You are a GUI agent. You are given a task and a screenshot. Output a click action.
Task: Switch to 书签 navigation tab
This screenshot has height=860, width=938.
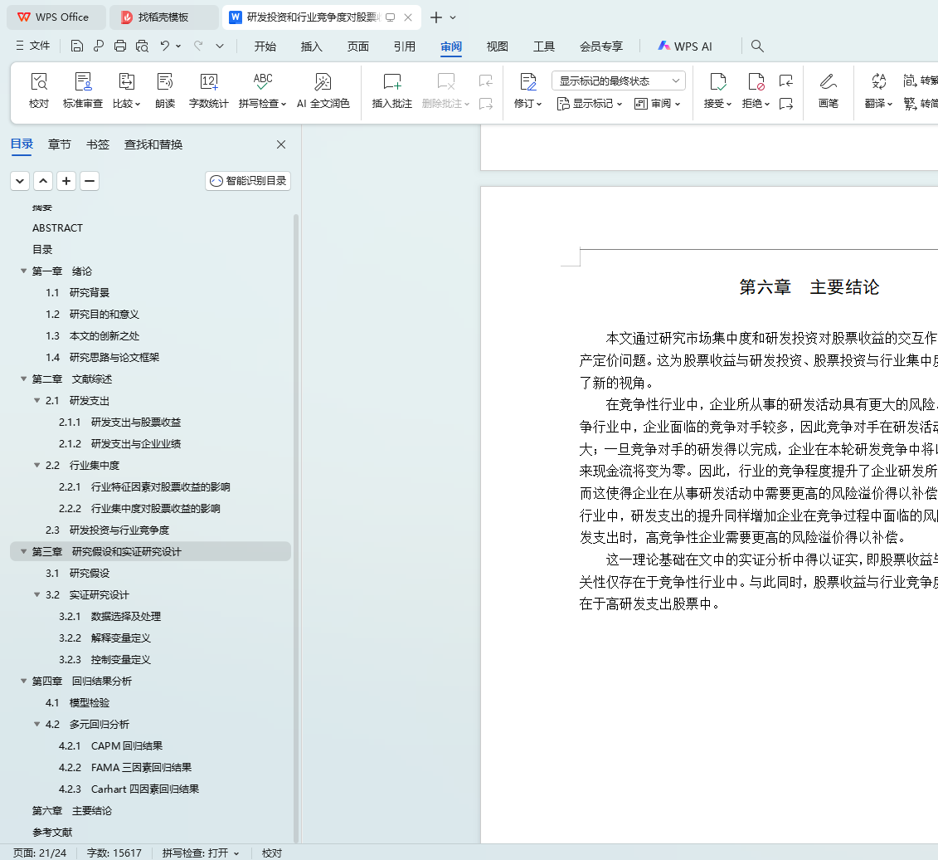click(x=98, y=144)
